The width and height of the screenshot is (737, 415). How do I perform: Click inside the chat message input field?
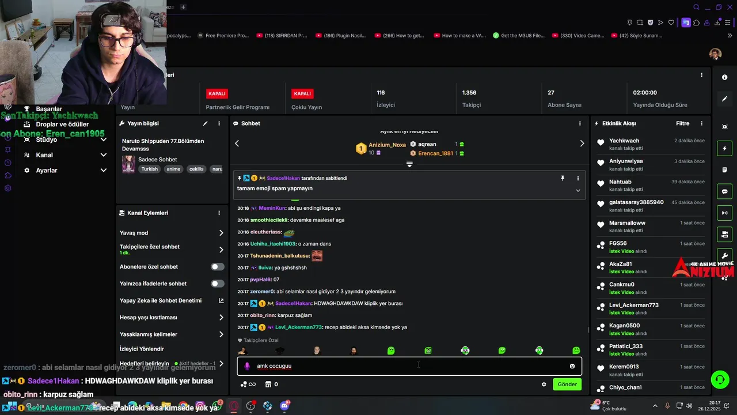pyautogui.click(x=409, y=366)
